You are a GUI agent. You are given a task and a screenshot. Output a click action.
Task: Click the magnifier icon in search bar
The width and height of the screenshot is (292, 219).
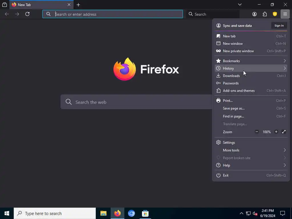click(190, 14)
